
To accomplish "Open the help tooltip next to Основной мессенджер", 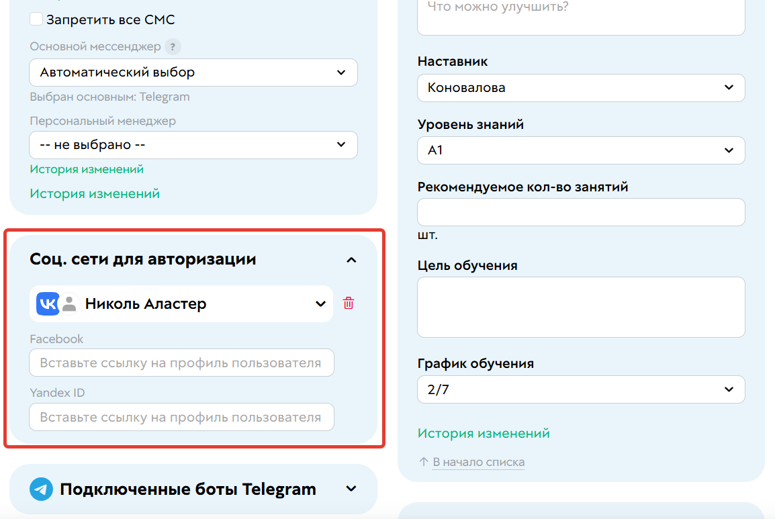I will (173, 46).
